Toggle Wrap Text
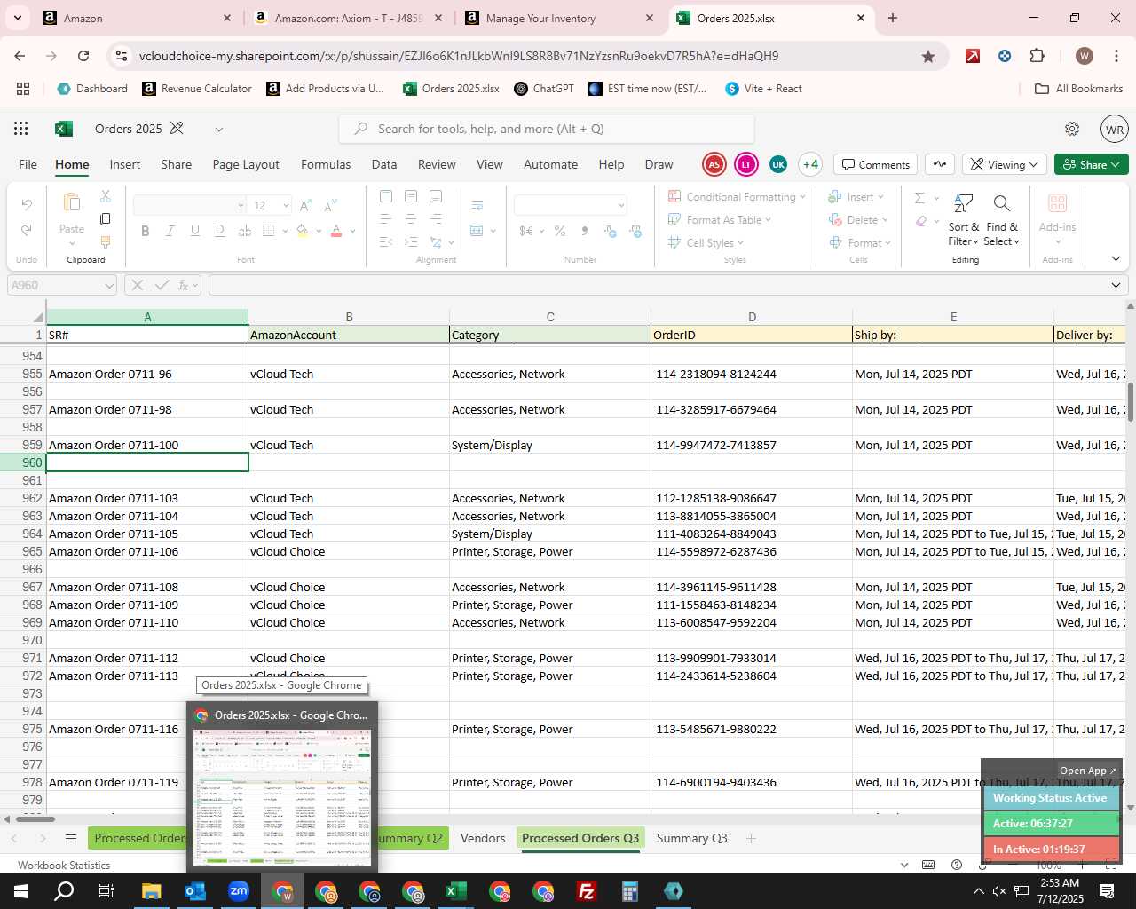Image resolution: width=1136 pixels, height=909 pixels. click(x=477, y=205)
